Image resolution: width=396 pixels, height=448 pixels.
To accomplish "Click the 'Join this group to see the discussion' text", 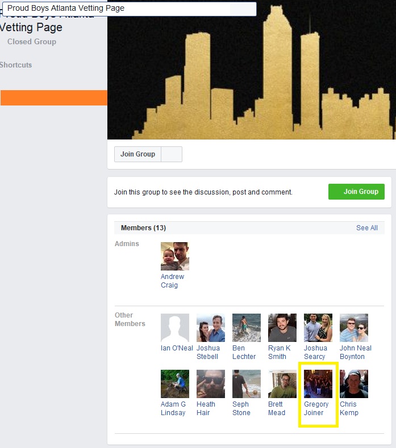I will [x=203, y=192].
